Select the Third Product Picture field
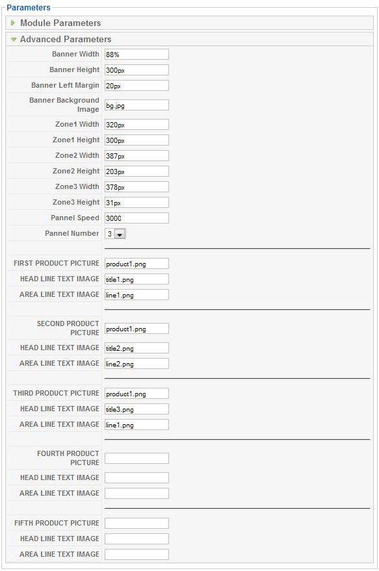 point(137,393)
